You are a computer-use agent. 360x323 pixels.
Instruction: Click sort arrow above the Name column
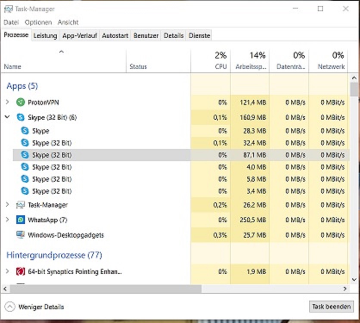(61, 52)
